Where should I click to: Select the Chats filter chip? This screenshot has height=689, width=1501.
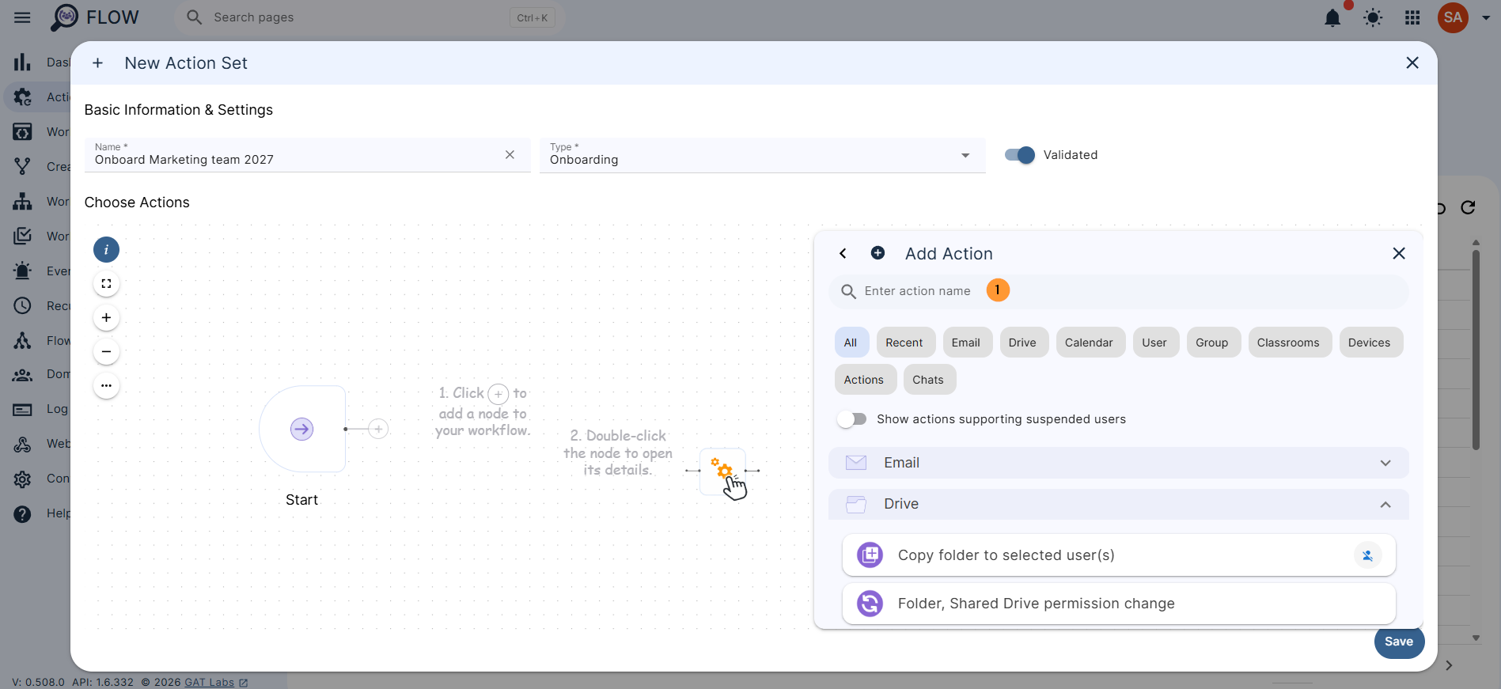[928, 380]
